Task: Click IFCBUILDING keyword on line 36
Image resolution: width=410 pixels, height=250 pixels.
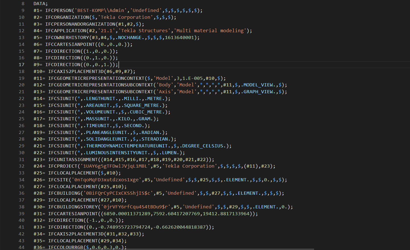Action: point(64,193)
